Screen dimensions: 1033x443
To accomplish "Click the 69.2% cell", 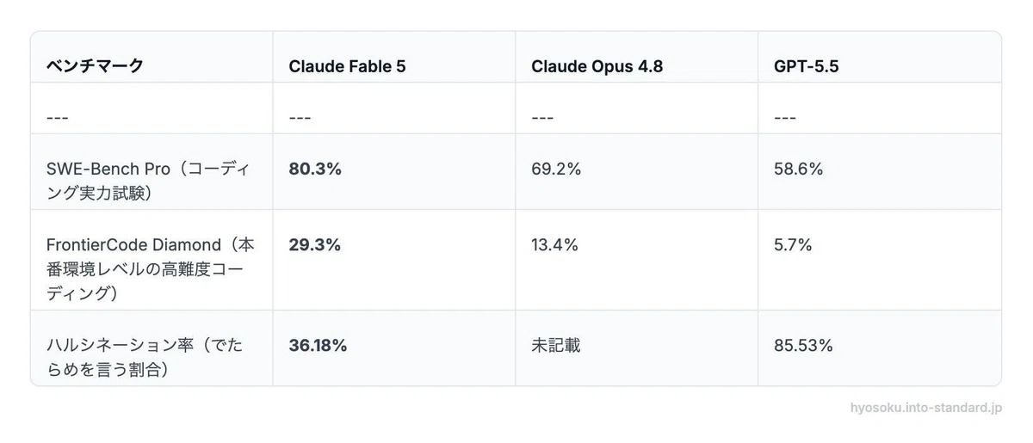I will point(556,169).
